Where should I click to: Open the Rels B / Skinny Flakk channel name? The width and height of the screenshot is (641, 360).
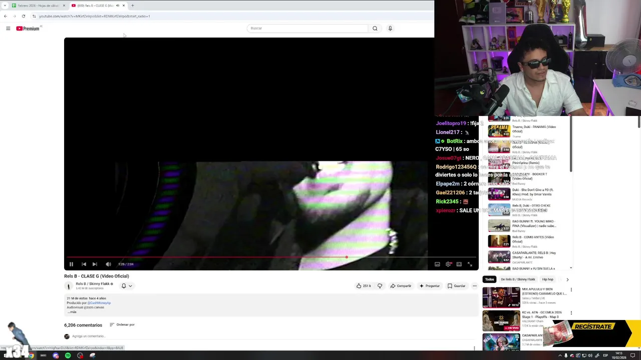92,284
